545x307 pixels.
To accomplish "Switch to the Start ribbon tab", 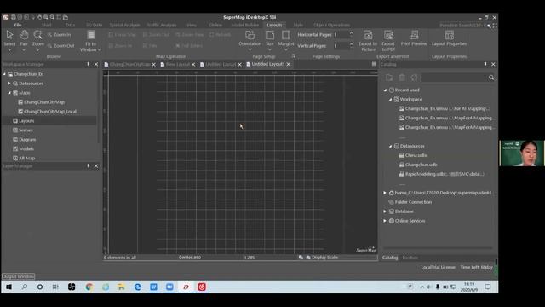I will (46, 25).
